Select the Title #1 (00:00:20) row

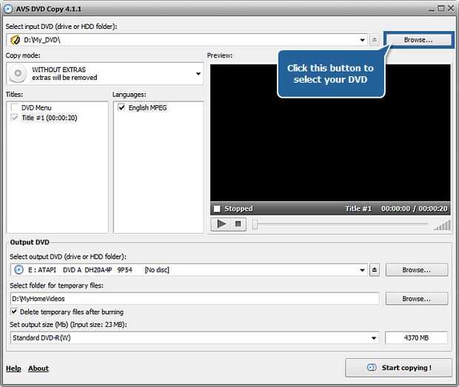(x=50, y=118)
